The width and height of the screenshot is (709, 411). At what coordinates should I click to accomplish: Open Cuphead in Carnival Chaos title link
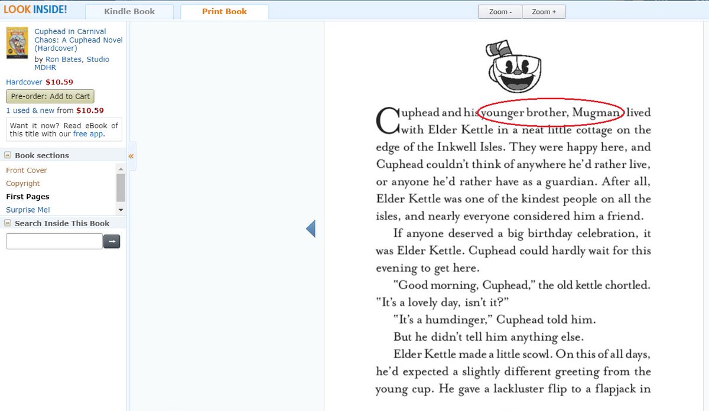[79, 40]
